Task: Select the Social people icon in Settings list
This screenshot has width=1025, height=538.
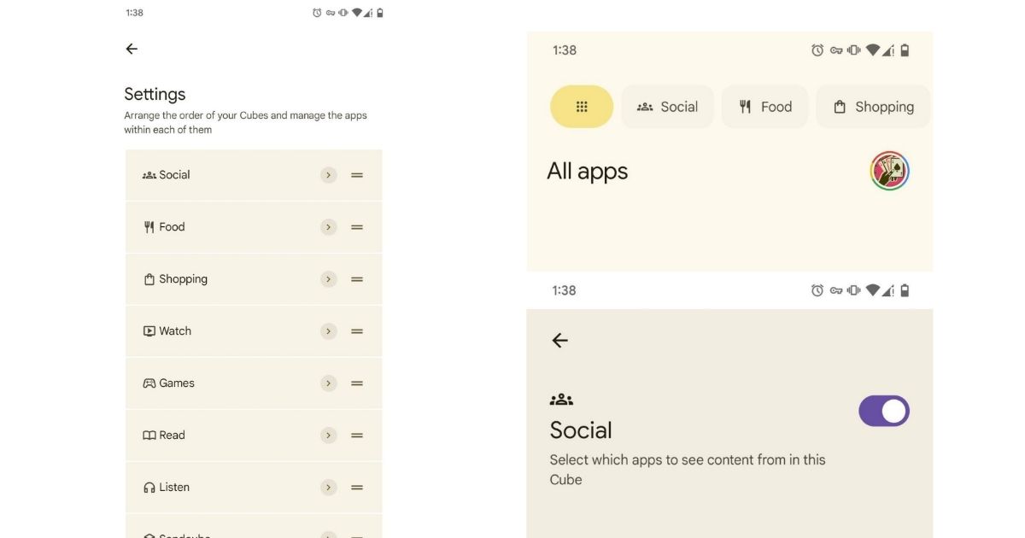Action: [x=149, y=175]
